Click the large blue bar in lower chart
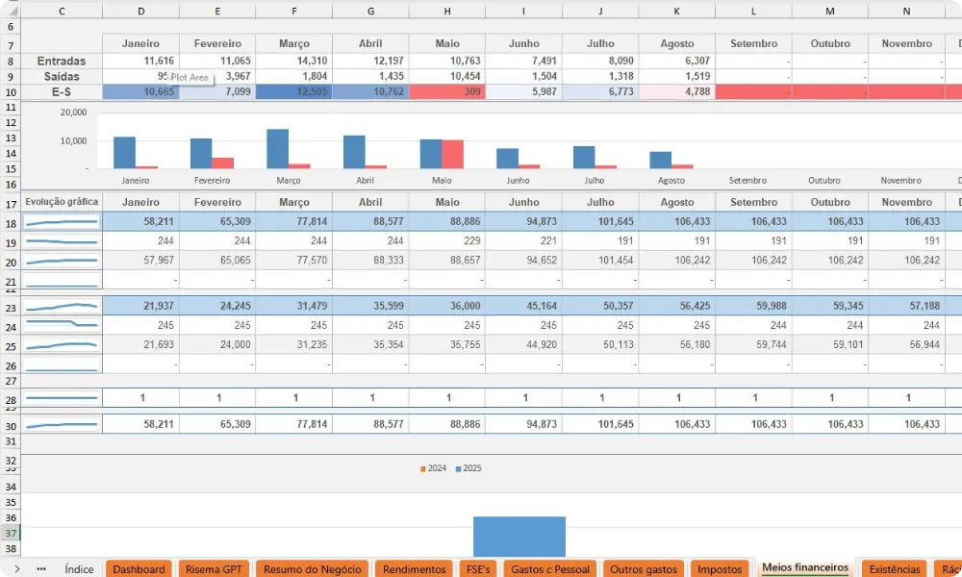 coord(519,537)
